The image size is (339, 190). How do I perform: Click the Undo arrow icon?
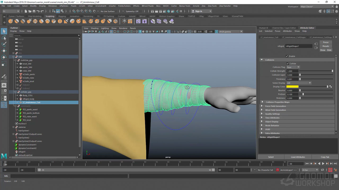[x=38, y=11]
